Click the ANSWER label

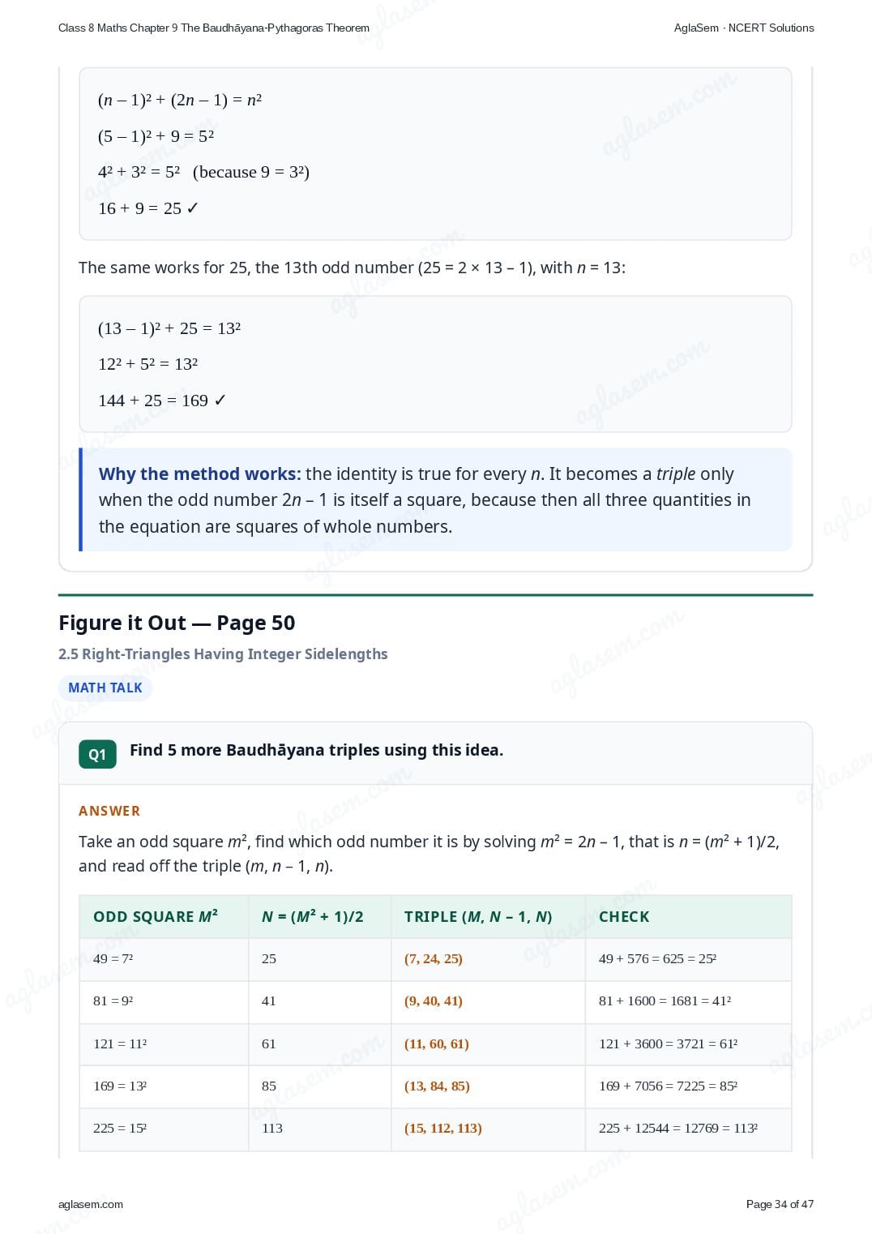point(109,811)
